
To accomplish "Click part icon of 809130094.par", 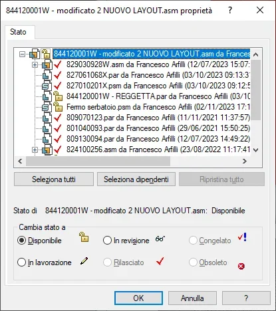I will click(47, 139).
